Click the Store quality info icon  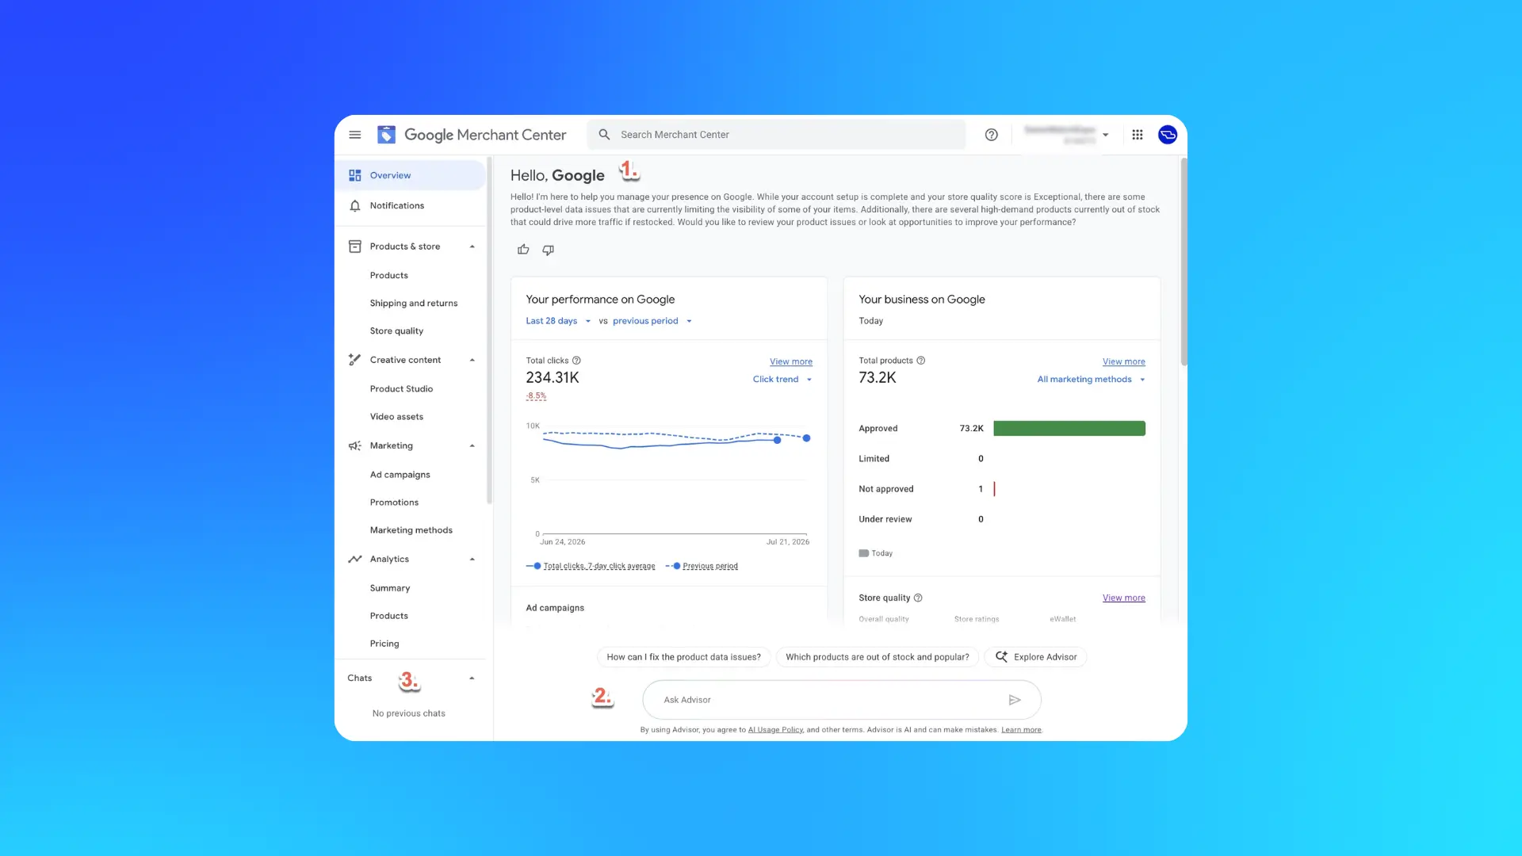pyautogui.click(x=918, y=598)
